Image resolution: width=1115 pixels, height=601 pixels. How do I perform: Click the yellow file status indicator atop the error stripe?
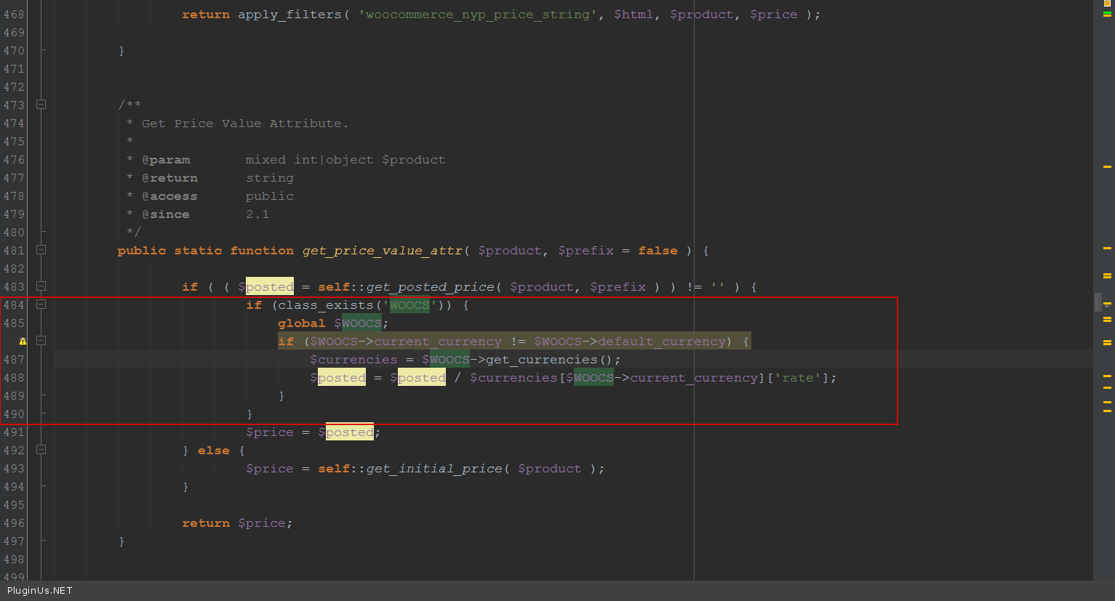coord(1108,4)
